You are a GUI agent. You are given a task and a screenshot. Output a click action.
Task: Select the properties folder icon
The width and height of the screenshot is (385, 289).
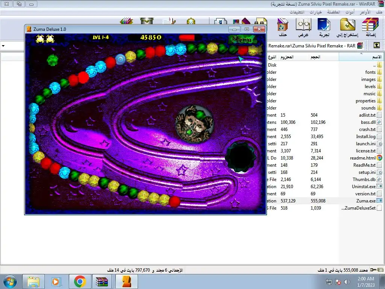(380, 101)
